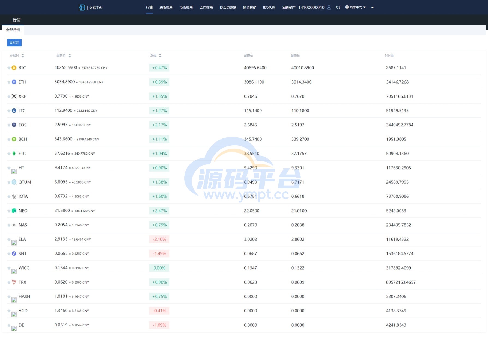Click the speaker announcement icon
This screenshot has height=342, width=488.
coord(338,7)
